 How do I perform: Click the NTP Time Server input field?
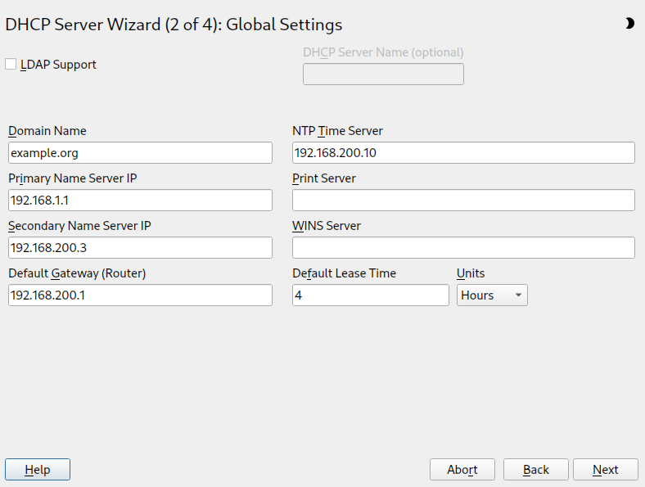click(x=463, y=153)
